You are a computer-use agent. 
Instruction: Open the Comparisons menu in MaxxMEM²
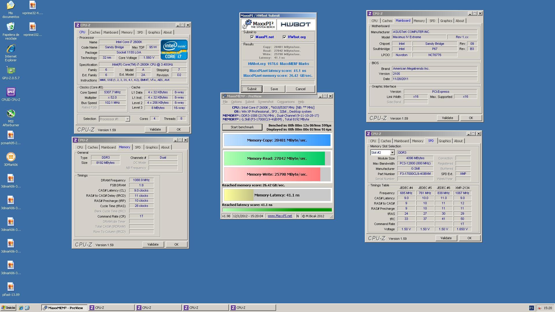[286, 102]
